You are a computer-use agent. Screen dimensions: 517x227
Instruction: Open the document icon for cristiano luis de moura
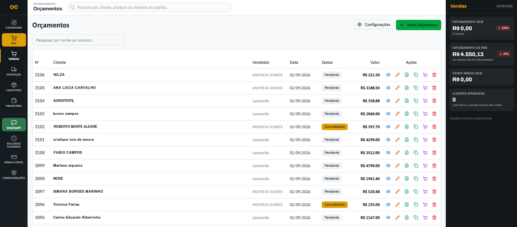407,140
